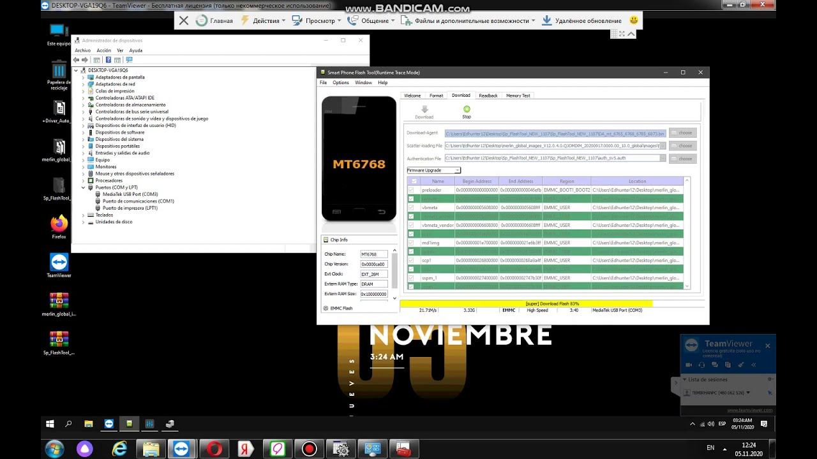Screen dimensions: 817x459
Task: Click the blue Help icon in Device Manager toolbar
Action: 108,60
